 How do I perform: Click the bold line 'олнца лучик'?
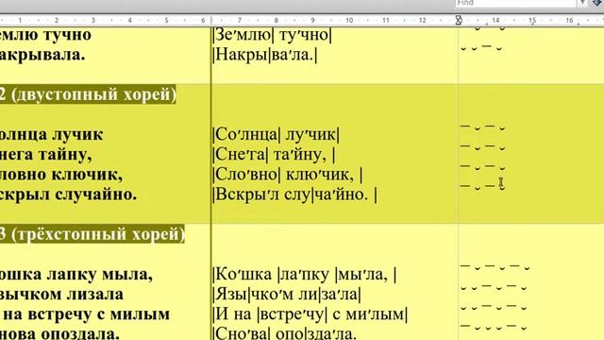point(51,135)
